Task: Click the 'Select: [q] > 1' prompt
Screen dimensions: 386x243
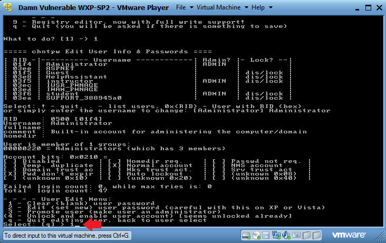Action: click(x=41, y=225)
